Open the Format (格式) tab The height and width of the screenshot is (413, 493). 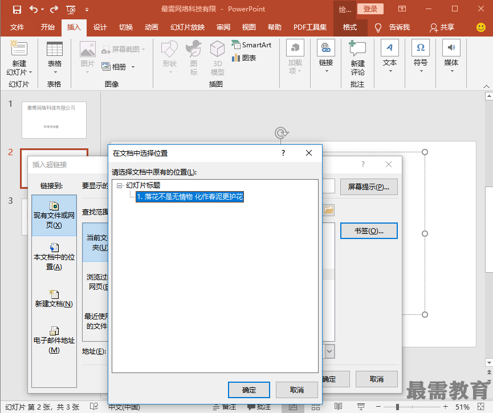[x=349, y=27]
